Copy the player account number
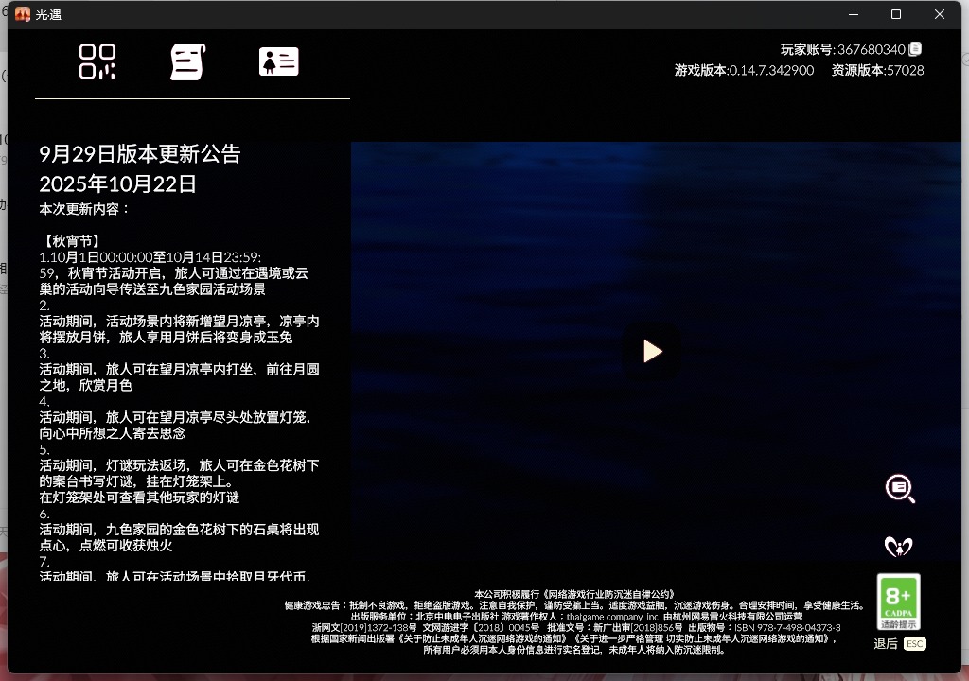The height and width of the screenshot is (681, 969). pyautogui.click(x=915, y=49)
